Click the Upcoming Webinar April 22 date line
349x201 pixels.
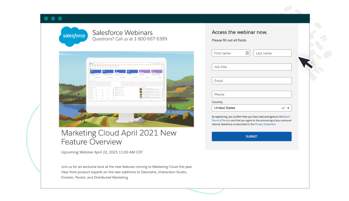(x=102, y=152)
